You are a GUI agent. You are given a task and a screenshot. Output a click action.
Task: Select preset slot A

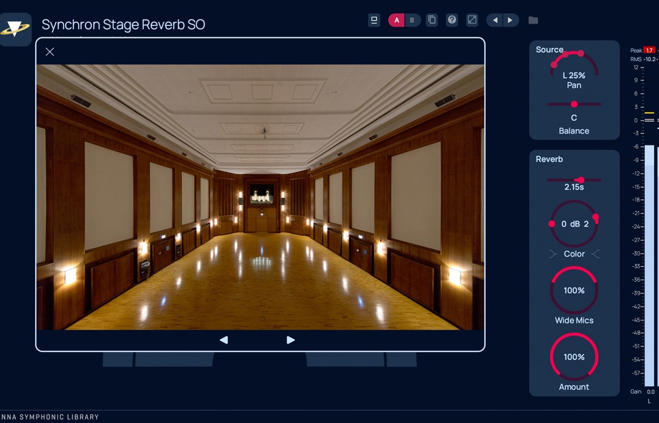[396, 20]
